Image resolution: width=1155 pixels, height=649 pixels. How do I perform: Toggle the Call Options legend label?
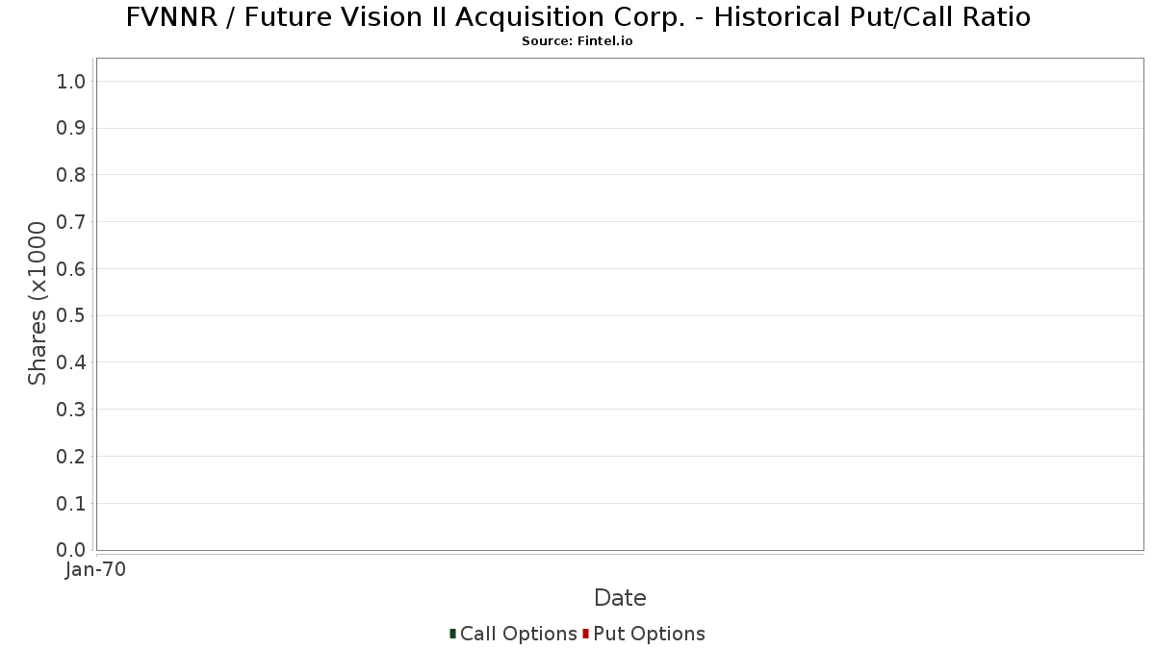point(519,634)
